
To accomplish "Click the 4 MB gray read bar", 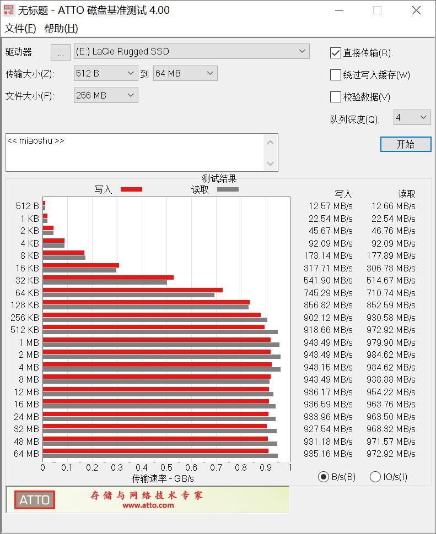I will click(x=162, y=369).
